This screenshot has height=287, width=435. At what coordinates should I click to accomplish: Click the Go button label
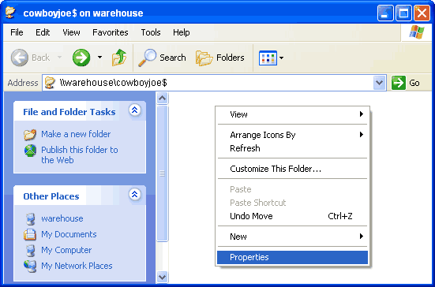tap(414, 83)
